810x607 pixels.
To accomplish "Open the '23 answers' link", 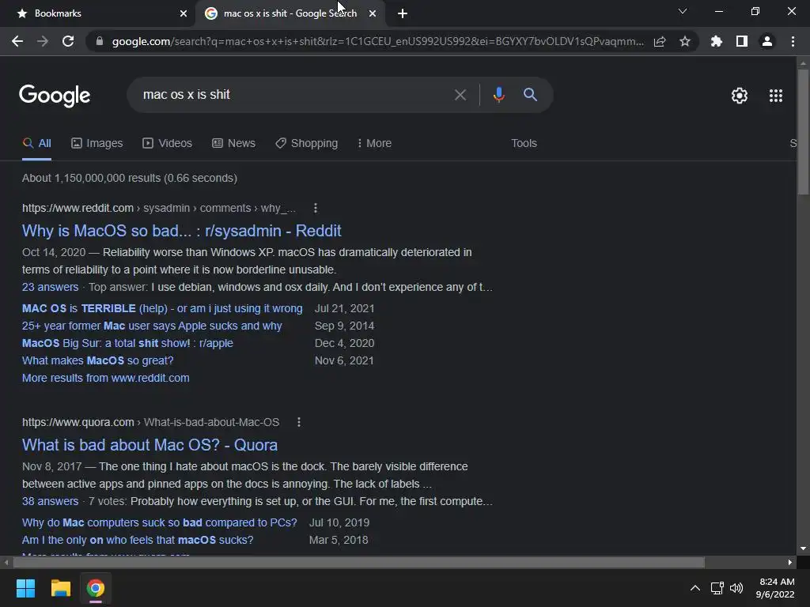I will point(50,287).
